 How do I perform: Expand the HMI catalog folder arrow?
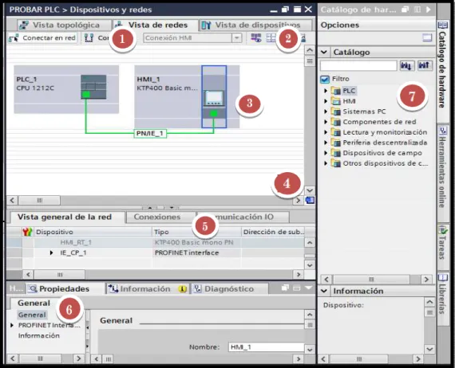(326, 101)
